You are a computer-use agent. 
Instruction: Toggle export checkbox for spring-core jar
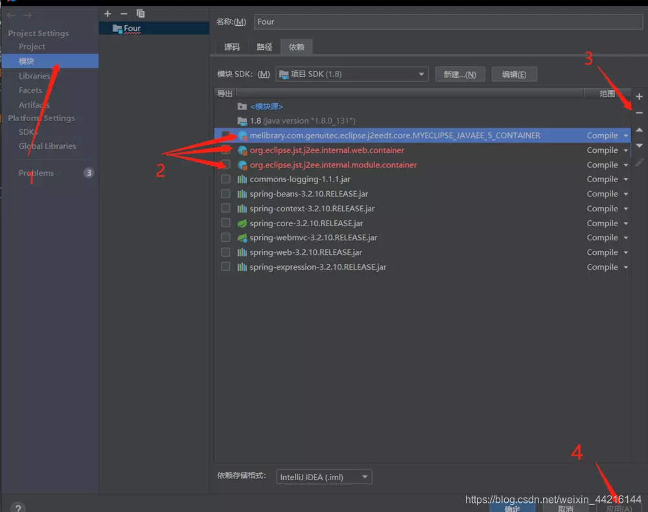226,223
